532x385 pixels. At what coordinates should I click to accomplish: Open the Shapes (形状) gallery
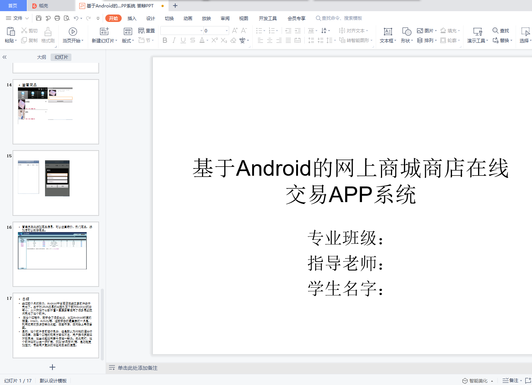click(x=407, y=32)
